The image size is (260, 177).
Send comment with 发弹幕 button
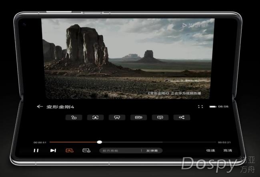152,151
